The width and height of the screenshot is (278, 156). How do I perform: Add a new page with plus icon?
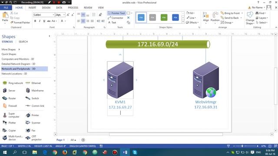(x=83, y=140)
